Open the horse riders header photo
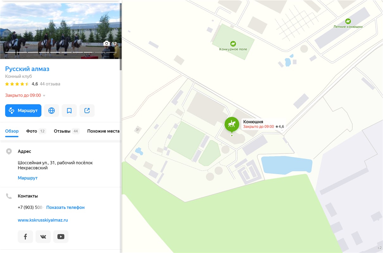 [x=60, y=31]
